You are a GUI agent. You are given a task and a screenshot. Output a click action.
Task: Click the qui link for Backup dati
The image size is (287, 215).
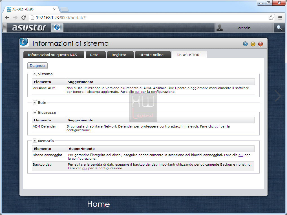pos(85,168)
